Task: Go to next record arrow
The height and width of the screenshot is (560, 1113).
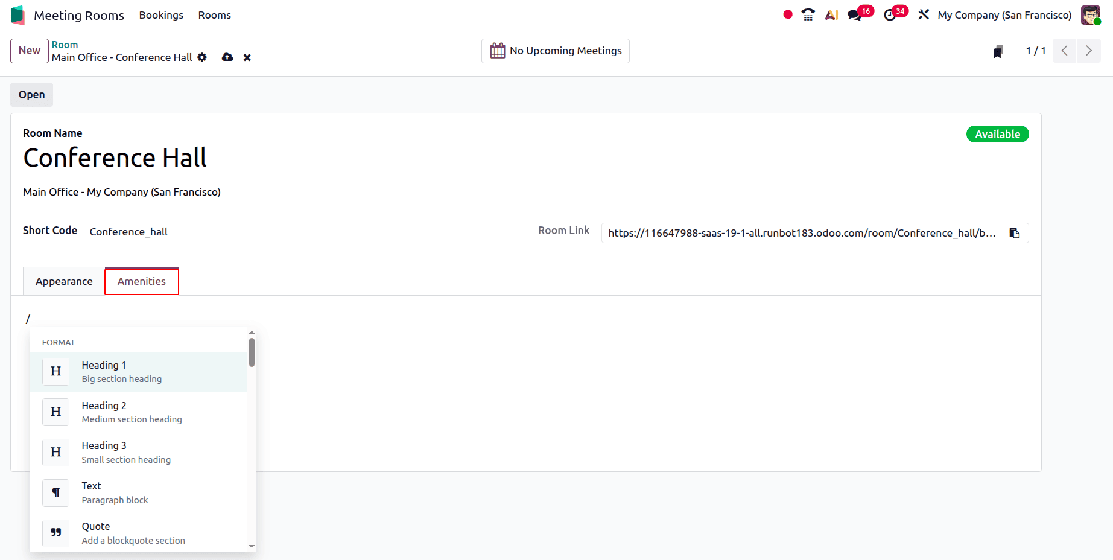Action: [x=1089, y=51]
